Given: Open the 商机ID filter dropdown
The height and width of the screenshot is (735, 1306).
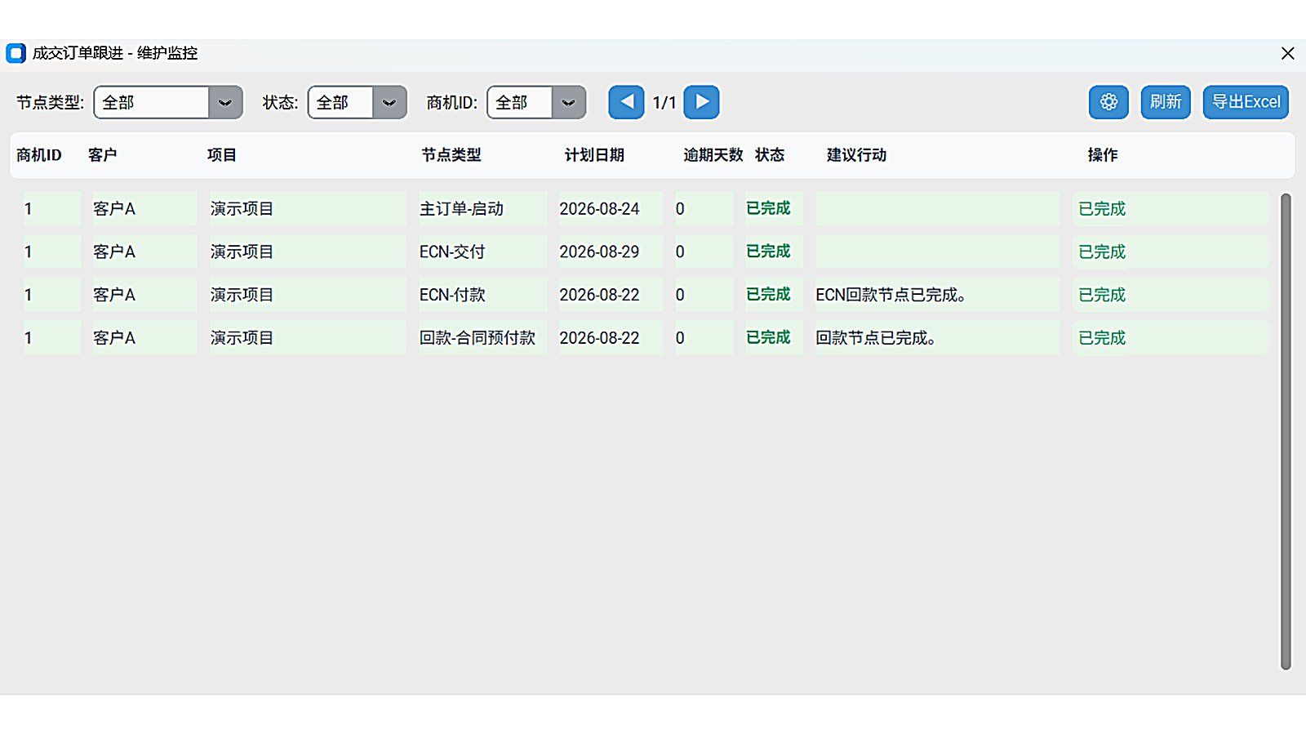Looking at the screenshot, I should pyautogui.click(x=536, y=102).
